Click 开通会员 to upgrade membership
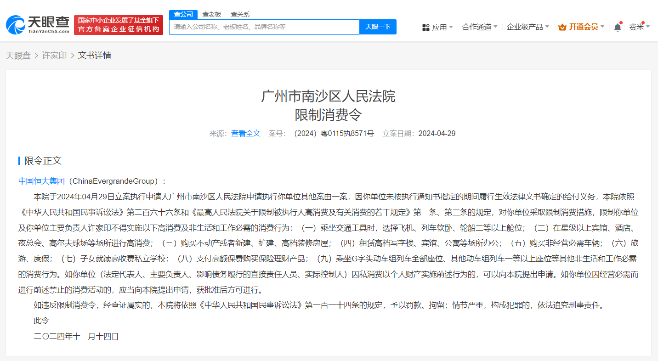The image size is (658, 361). click(584, 27)
